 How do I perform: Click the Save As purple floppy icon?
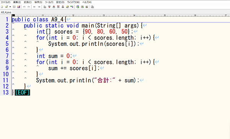[18, 7]
